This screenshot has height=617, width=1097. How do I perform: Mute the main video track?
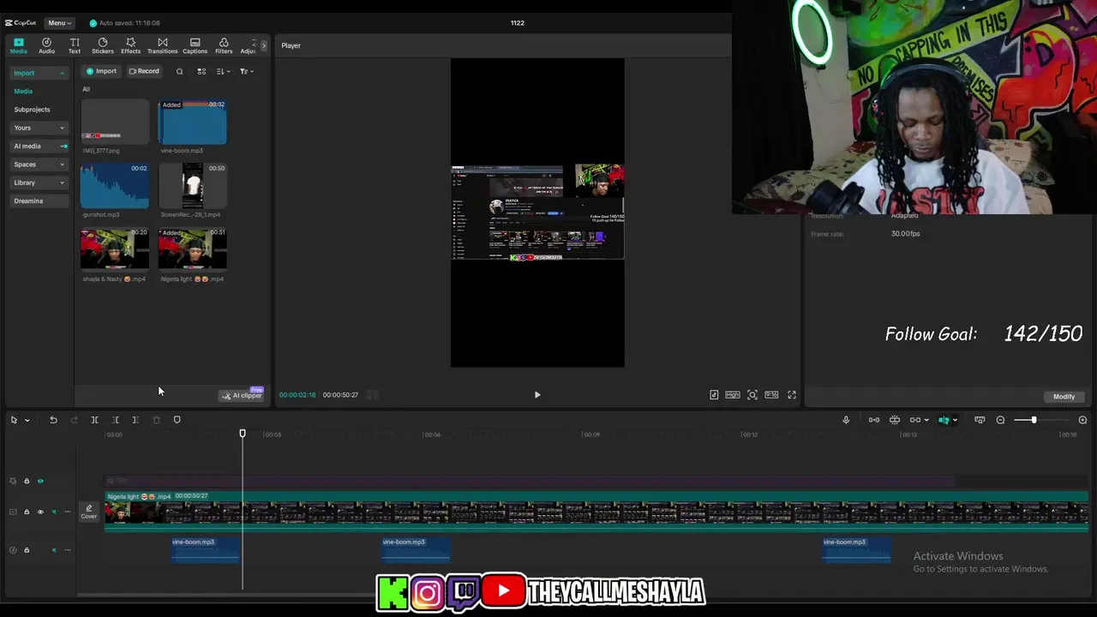pos(54,512)
